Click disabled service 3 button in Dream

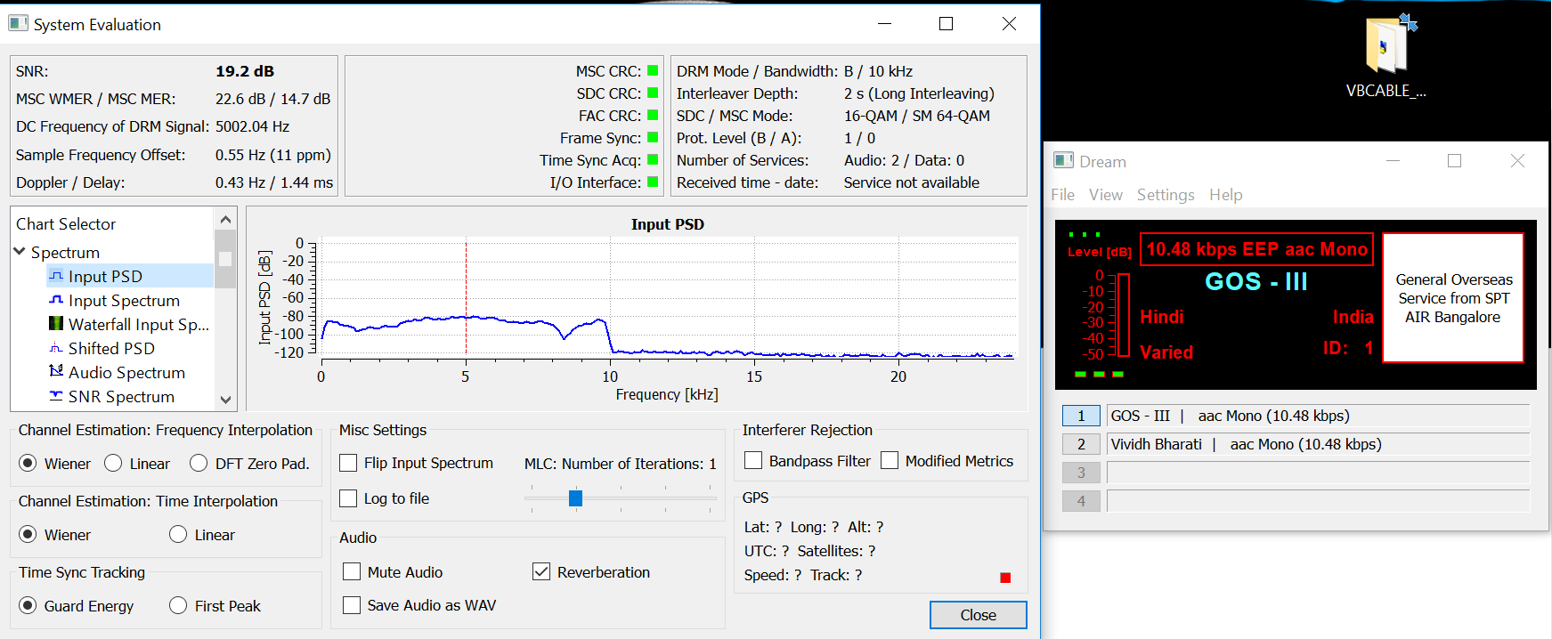(x=1081, y=473)
